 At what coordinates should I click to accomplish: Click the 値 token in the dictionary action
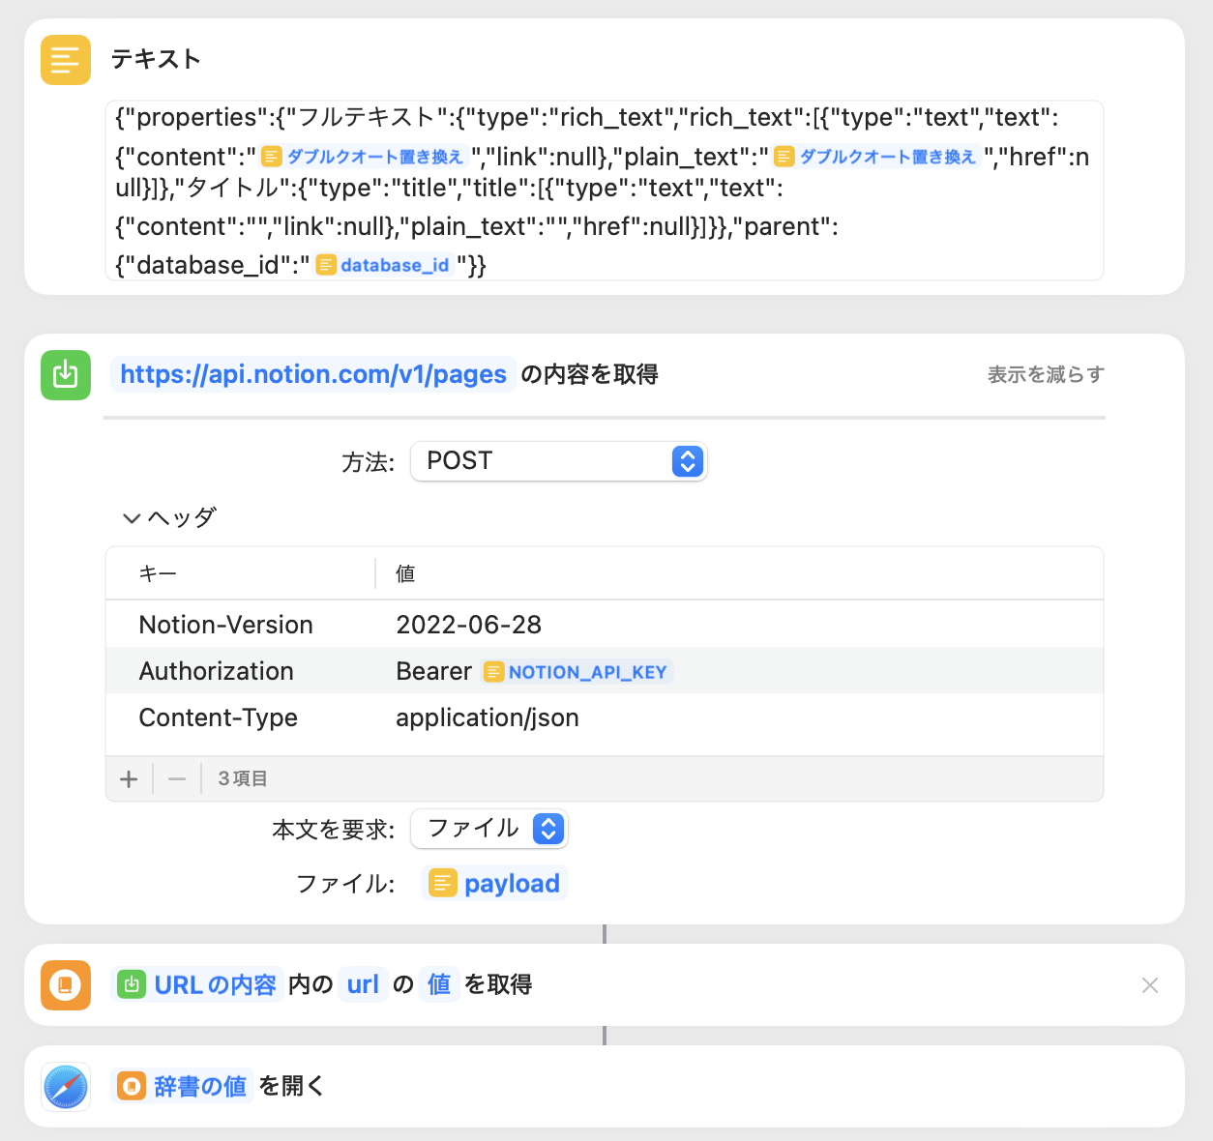[439, 984]
